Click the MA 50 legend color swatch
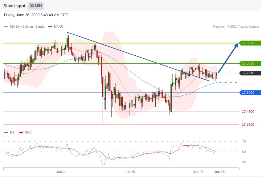 point(50,27)
